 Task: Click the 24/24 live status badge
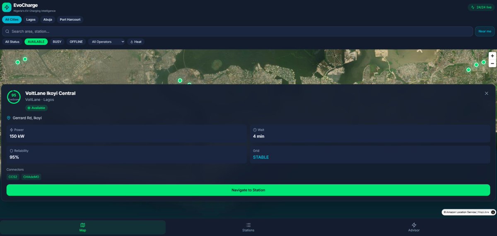pyautogui.click(x=481, y=7)
